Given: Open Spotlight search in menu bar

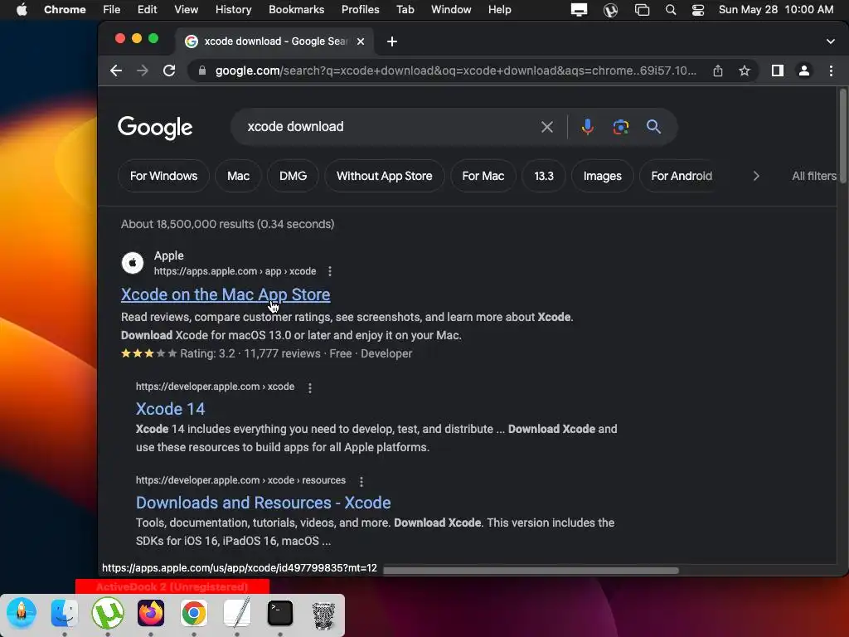Looking at the screenshot, I should point(670,10).
